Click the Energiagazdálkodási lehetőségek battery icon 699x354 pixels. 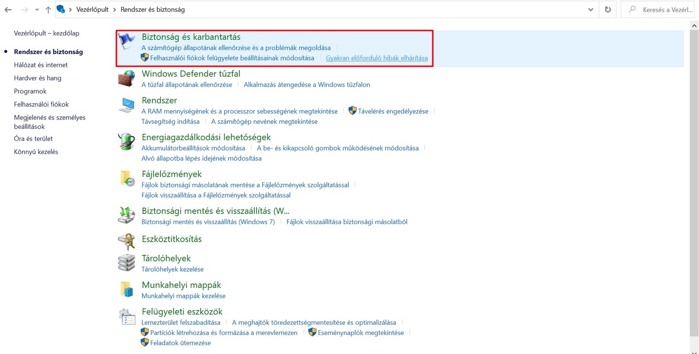(127, 142)
